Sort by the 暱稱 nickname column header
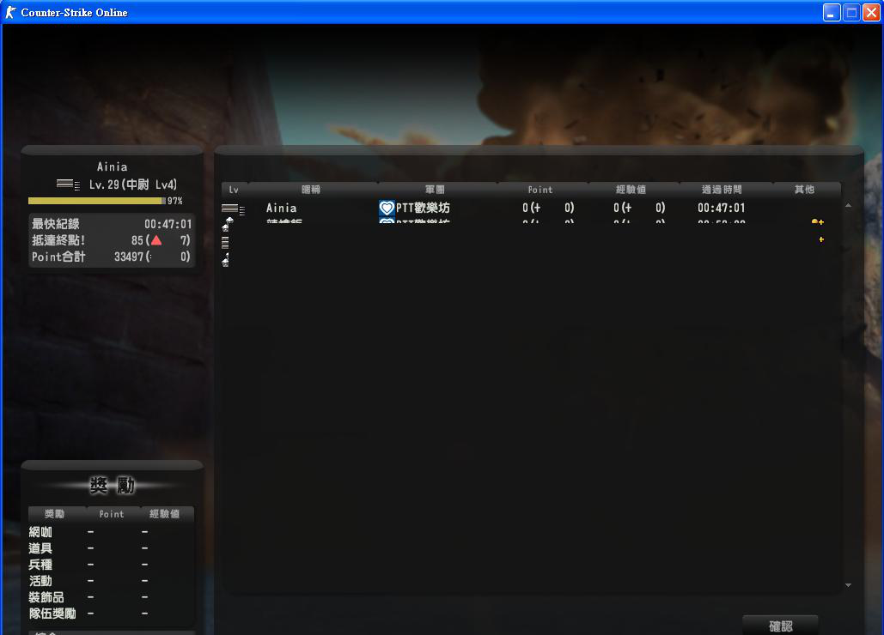Image resolution: width=884 pixels, height=635 pixels. [x=311, y=190]
